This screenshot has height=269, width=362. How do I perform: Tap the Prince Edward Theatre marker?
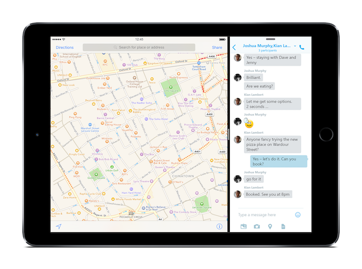point(193,130)
